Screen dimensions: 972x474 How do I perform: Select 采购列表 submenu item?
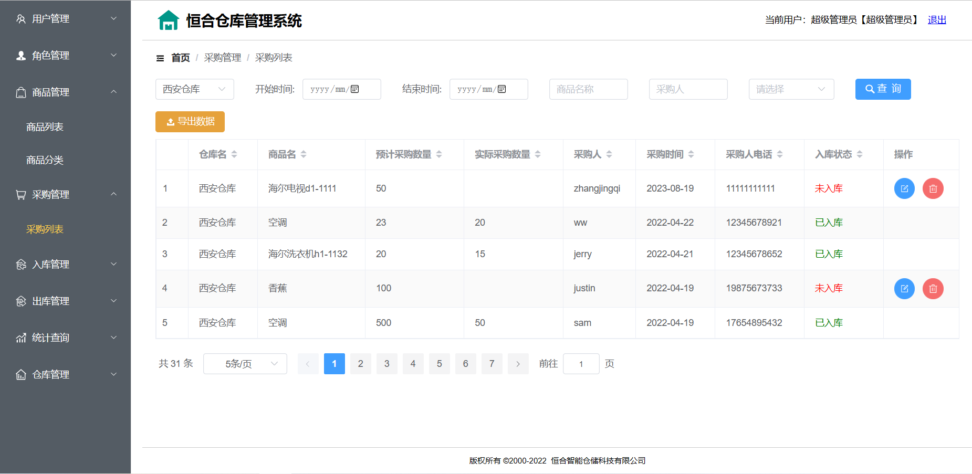[x=45, y=229]
